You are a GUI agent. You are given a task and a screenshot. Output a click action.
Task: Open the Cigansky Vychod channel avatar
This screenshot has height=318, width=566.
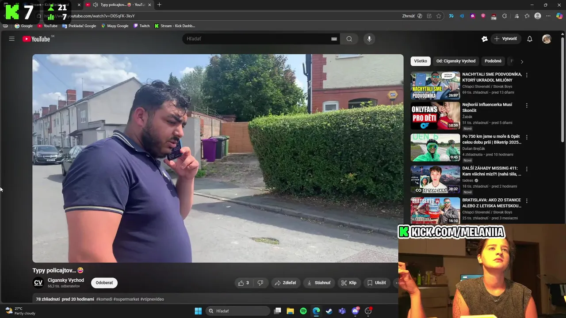[38, 283]
